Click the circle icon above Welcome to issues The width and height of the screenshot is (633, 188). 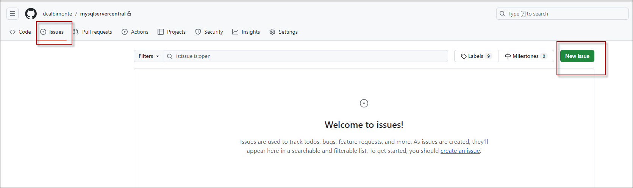click(364, 103)
